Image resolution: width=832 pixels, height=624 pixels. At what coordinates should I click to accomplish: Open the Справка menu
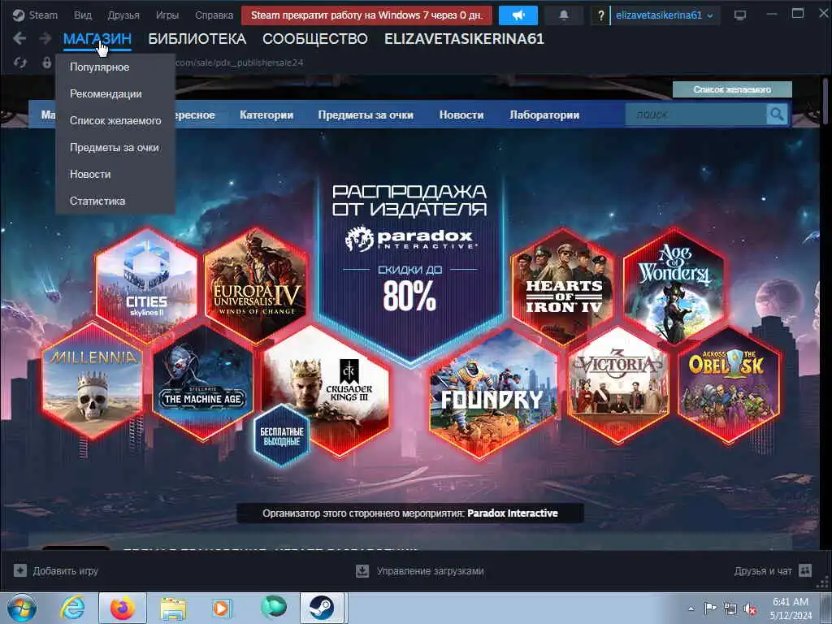(x=214, y=15)
